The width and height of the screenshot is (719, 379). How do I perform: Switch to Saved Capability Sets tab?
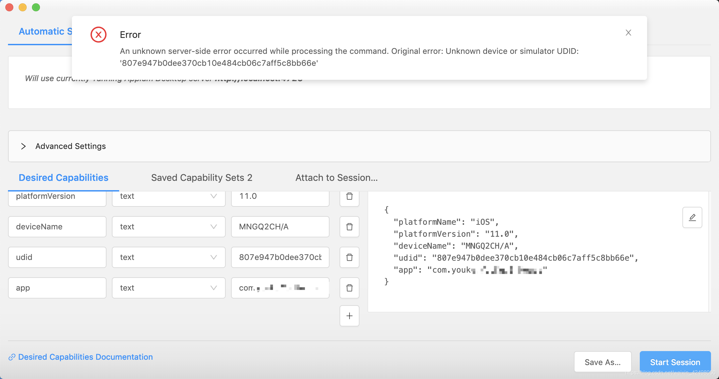[x=201, y=178]
